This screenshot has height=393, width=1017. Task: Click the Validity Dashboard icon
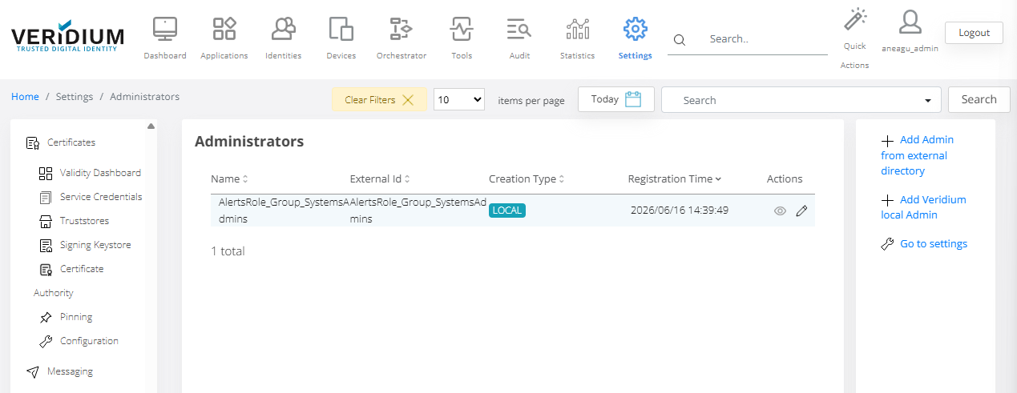pos(46,173)
